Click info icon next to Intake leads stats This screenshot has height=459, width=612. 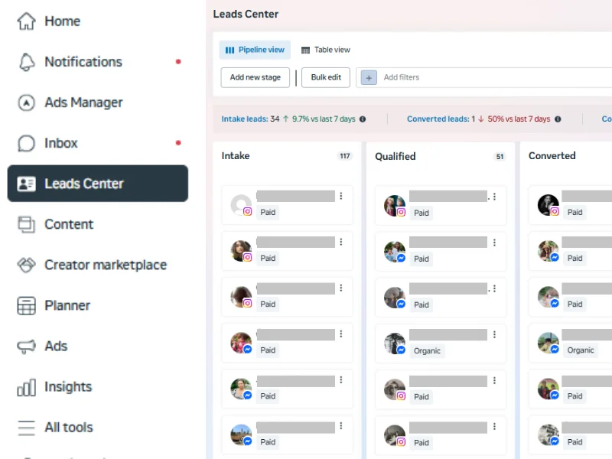pos(363,119)
